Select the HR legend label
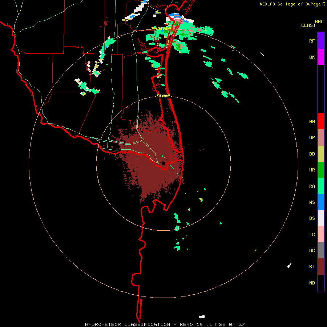 pyautogui.click(x=312, y=170)
